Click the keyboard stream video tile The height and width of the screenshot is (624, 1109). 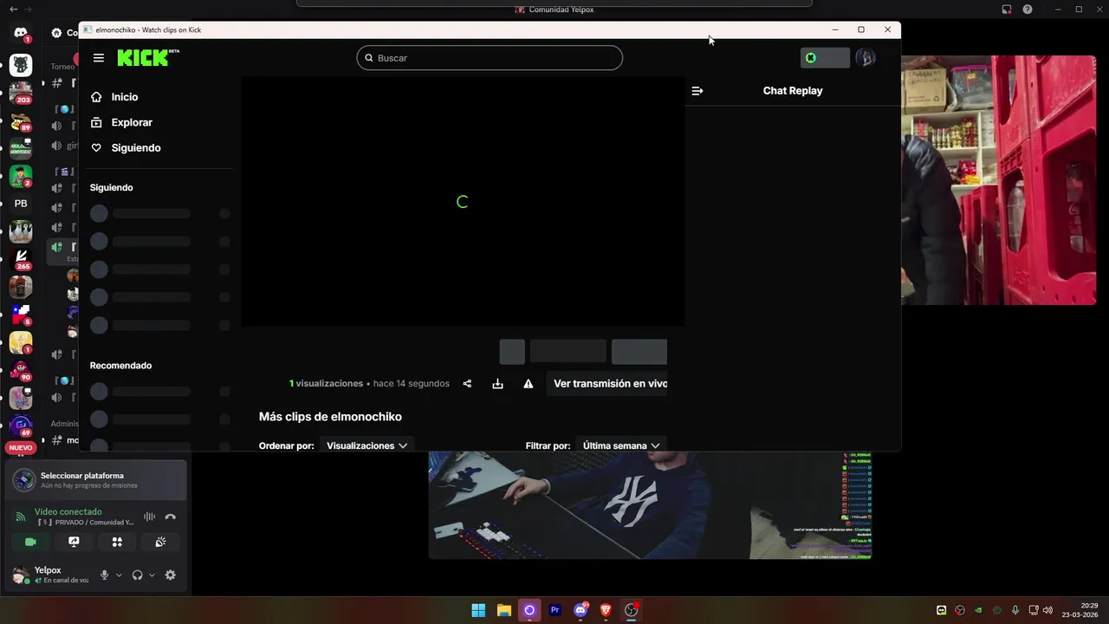650,505
